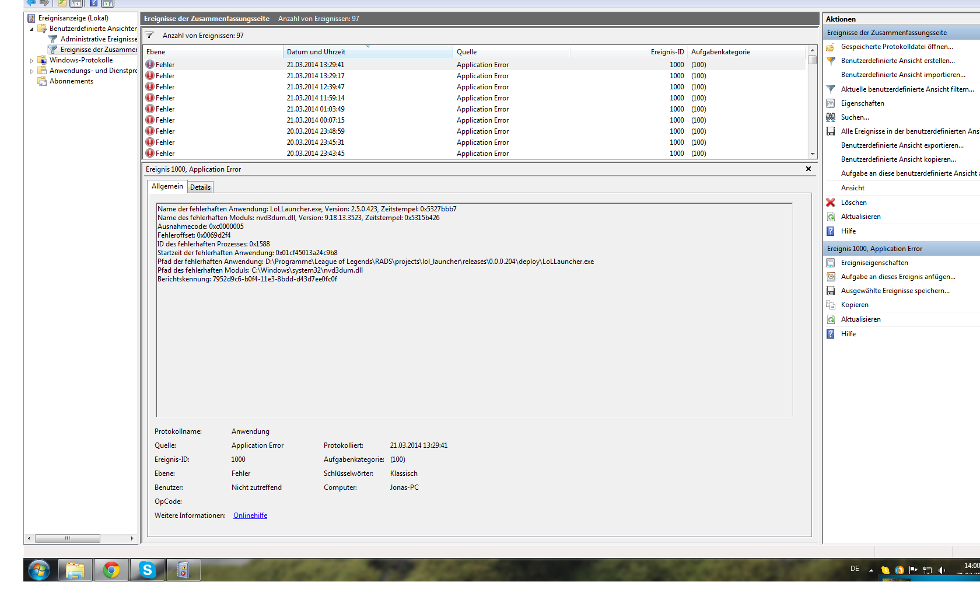Image resolution: width=980 pixels, height=613 pixels.
Task: Expand Anwendungs- und Dienstprotokolle node
Action: pyautogui.click(x=32, y=71)
